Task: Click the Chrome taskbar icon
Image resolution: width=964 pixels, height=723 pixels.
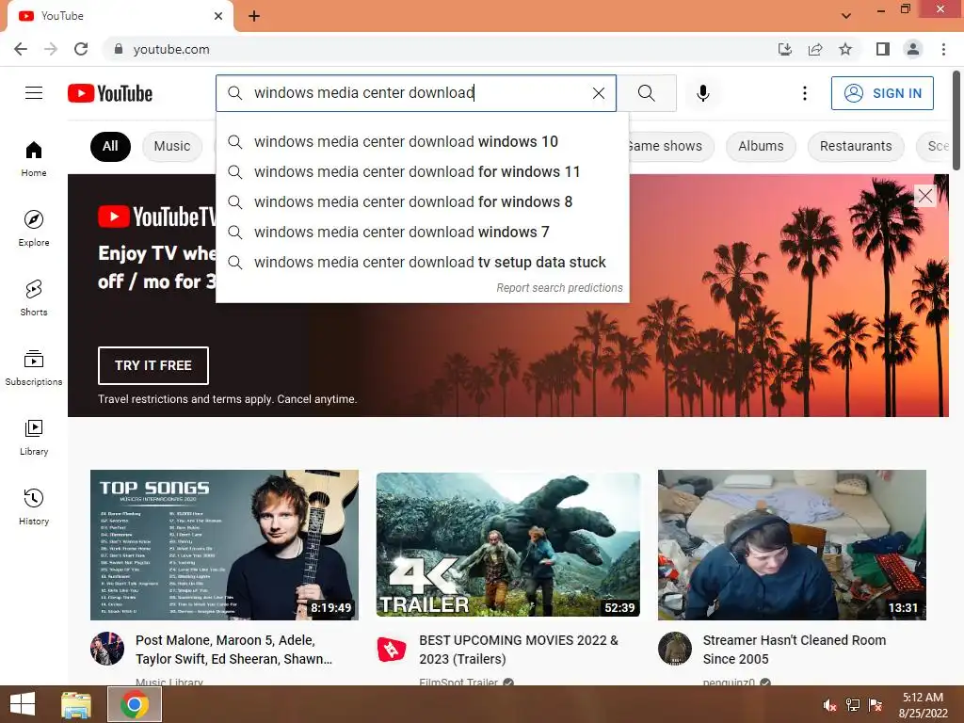Action: click(135, 704)
